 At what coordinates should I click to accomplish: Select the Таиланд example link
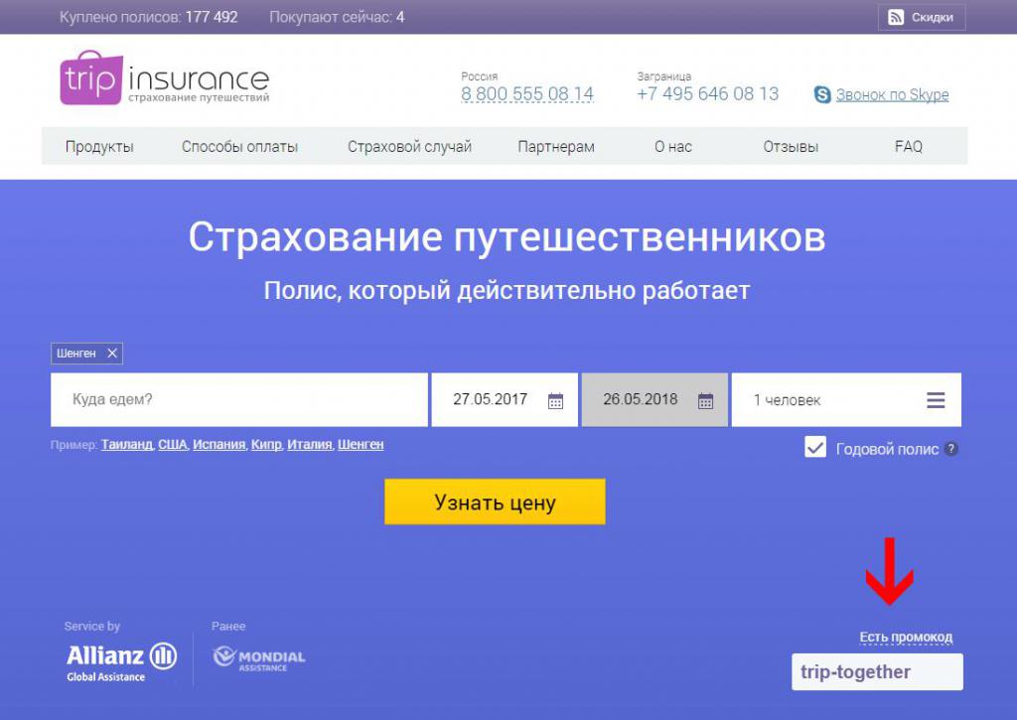126,444
